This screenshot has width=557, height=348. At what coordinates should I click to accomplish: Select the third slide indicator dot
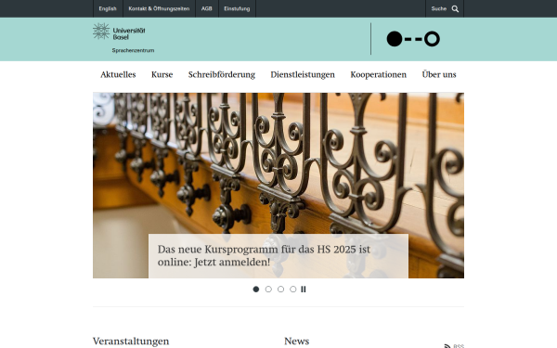coord(280,290)
